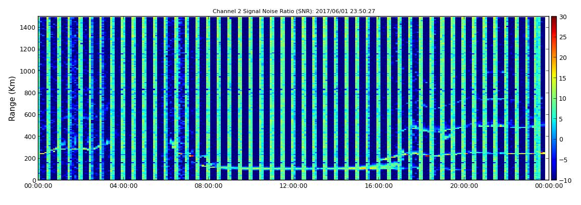This screenshot has width=581, height=205.
Task: Click the 800 tick label on range axis
Action: coord(30,93)
